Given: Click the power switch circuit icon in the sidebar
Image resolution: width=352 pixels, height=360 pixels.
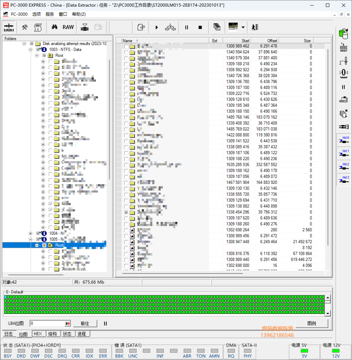Looking at the screenshot, I should click(x=344, y=61).
